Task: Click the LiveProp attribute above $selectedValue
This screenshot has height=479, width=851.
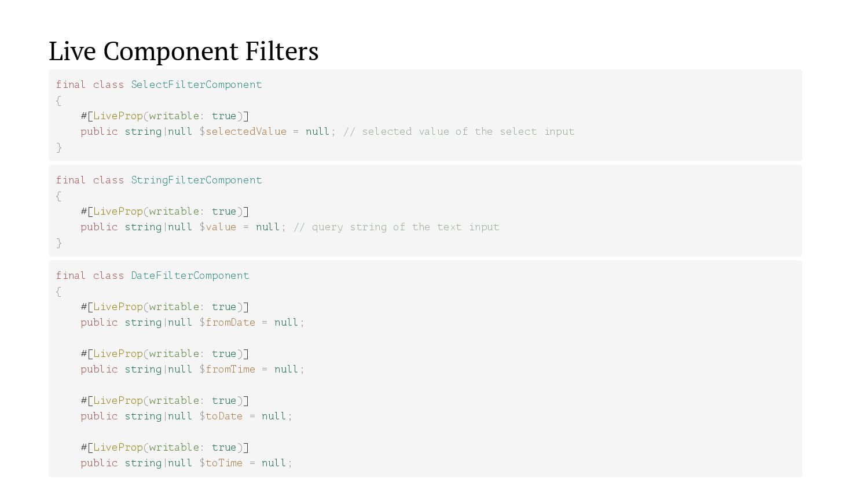Action: (118, 116)
